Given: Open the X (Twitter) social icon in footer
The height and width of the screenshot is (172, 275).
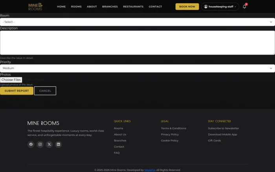Looking at the screenshot, I should point(49,144).
